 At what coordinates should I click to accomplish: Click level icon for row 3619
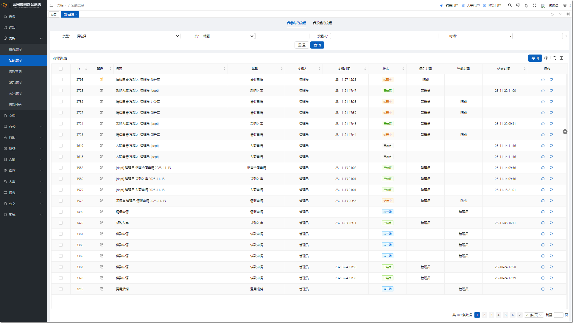pos(102,146)
